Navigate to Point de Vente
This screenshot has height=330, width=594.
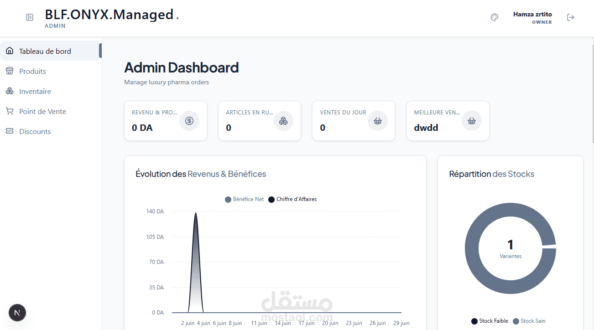click(x=51, y=111)
